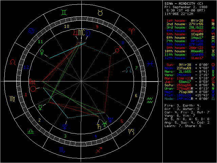
Task: Click the Taurus glyph on the zodiac wheel
Action: coord(100,13)
